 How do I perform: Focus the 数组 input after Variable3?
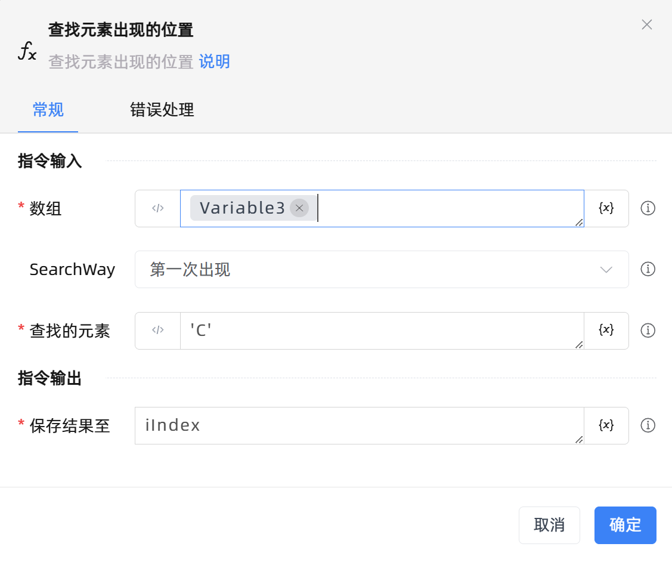447,209
